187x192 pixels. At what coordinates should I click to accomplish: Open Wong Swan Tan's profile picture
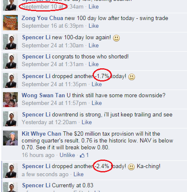pos(10,99)
